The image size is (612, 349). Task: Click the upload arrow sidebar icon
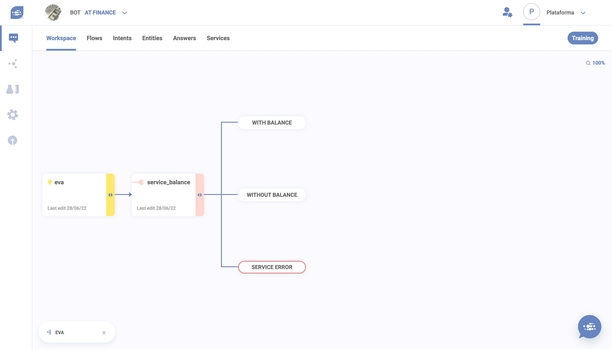pyautogui.click(x=12, y=140)
